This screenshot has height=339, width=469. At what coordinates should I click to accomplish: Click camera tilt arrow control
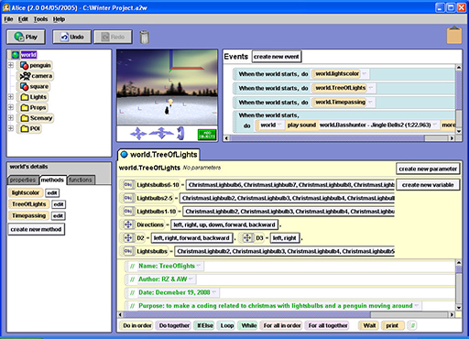tap(180, 133)
